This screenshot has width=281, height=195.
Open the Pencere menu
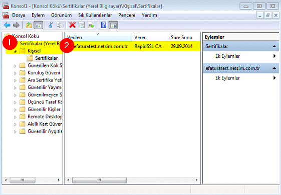127,15
